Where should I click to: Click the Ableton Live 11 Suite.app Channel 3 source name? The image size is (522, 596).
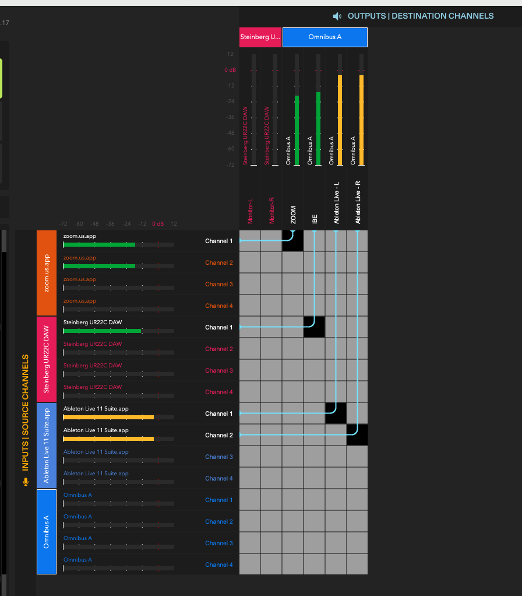coord(96,451)
